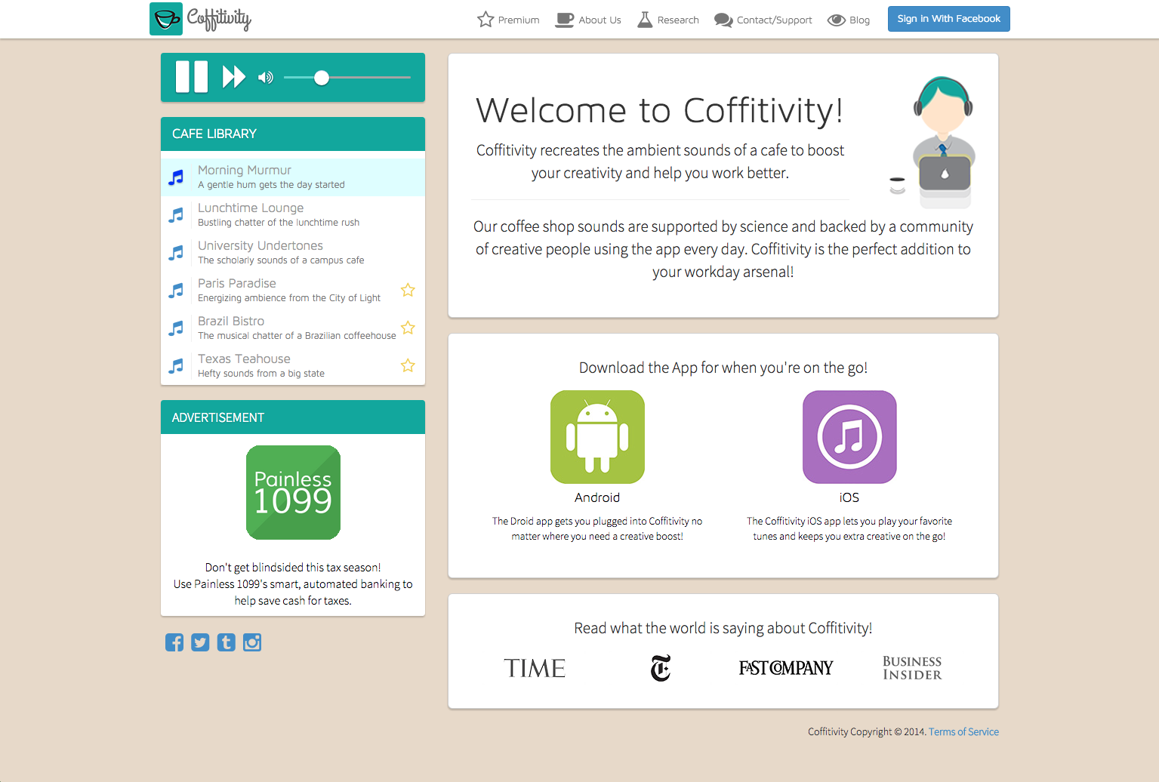This screenshot has width=1159, height=782.
Task: Sign In With Facebook
Action: [949, 19]
